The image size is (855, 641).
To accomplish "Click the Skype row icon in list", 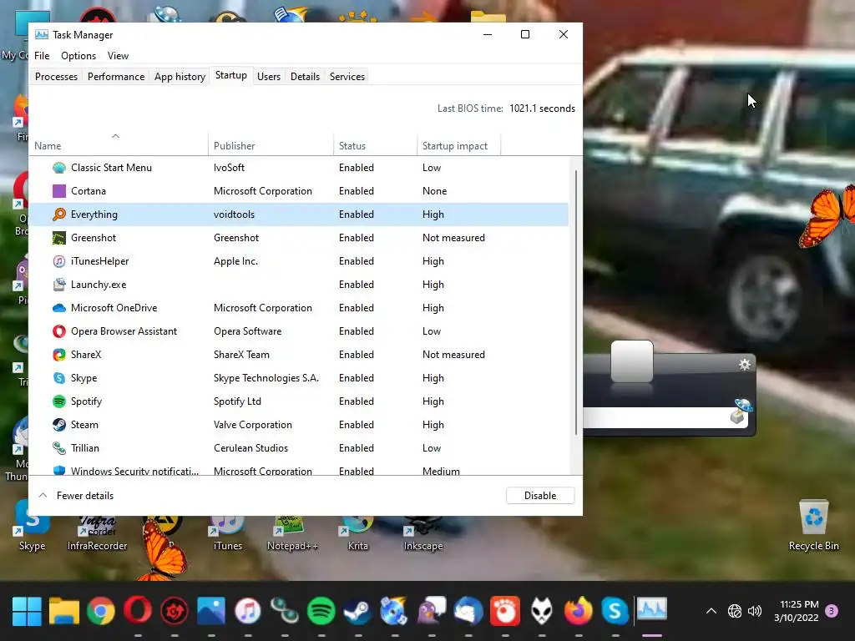I will (x=59, y=378).
